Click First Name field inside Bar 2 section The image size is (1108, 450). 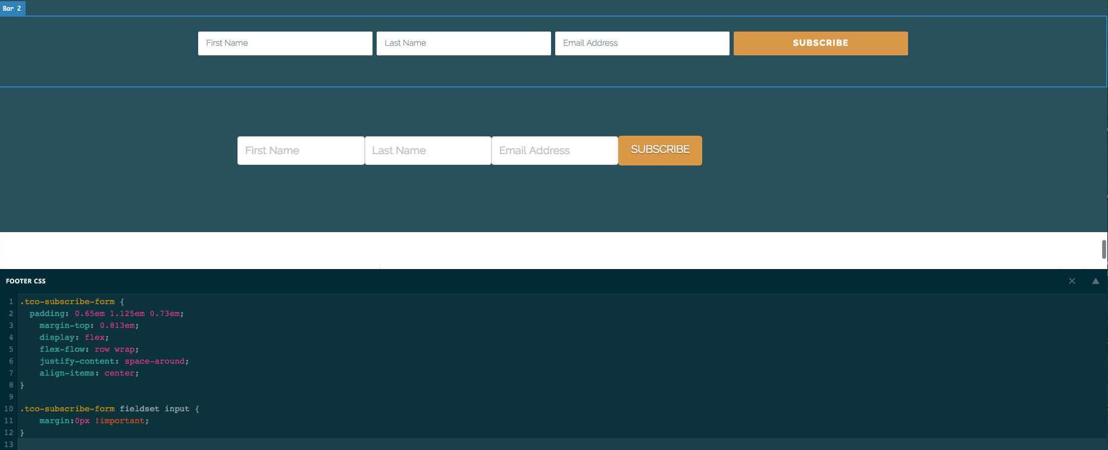tap(285, 43)
